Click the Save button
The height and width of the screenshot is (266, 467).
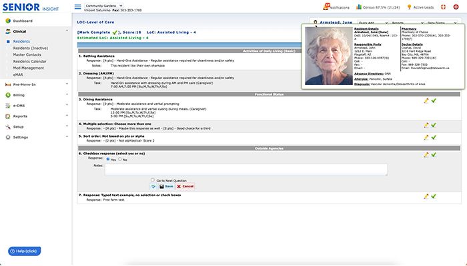tap(166, 186)
